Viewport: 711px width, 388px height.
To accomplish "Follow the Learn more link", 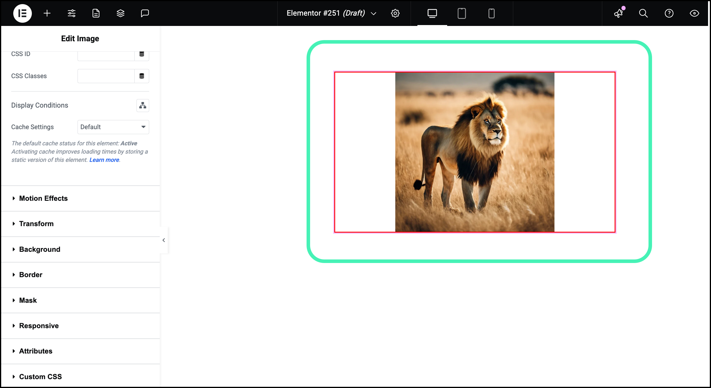I will (104, 160).
